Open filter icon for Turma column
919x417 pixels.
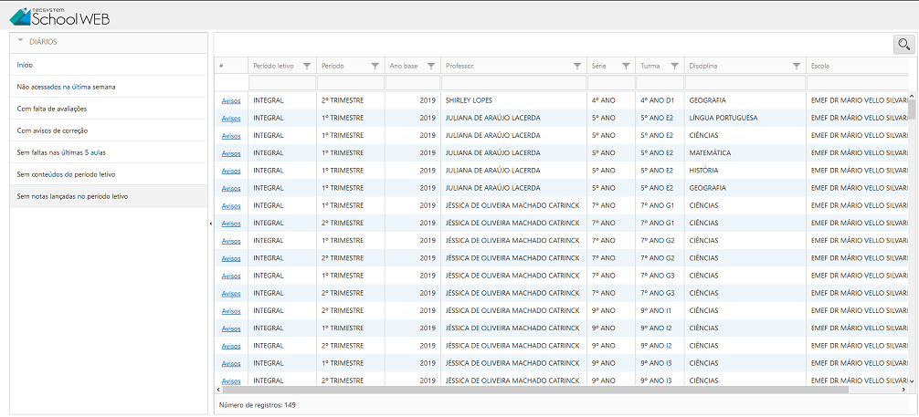coord(674,66)
